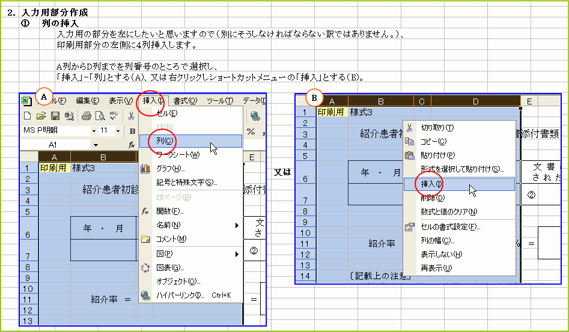Choose 記号と特殊文字(S)... menu entry

(191, 183)
